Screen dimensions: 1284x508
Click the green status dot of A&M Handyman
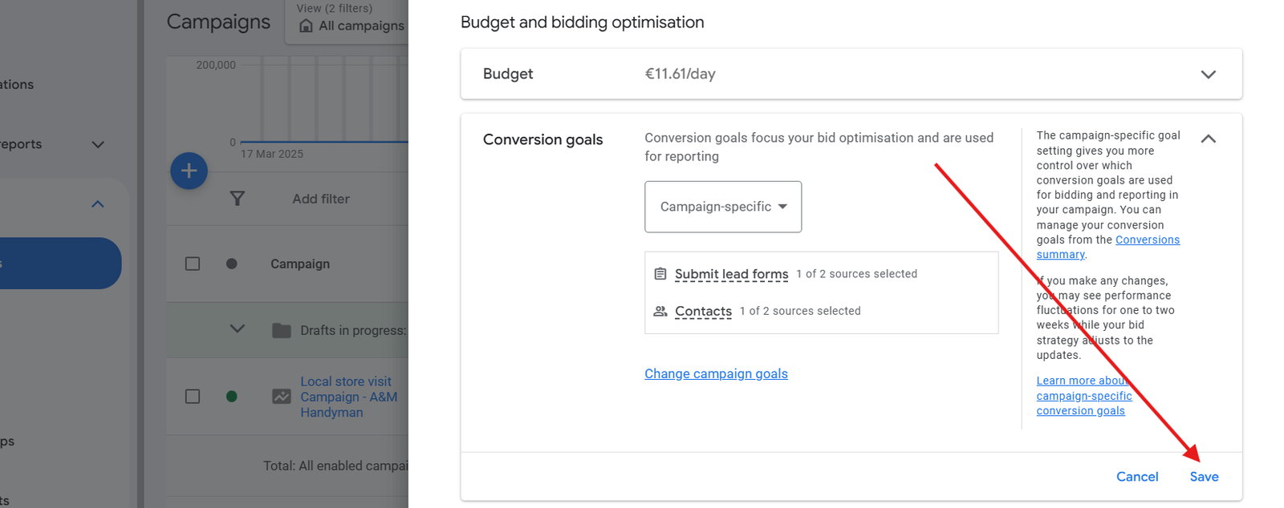click(232, 397)
